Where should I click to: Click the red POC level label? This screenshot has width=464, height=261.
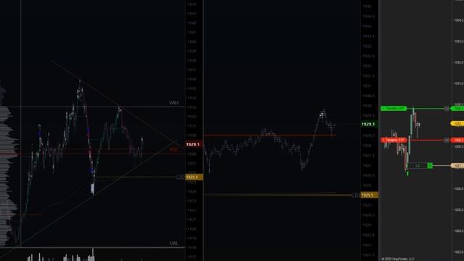click(x=174, y=150)
